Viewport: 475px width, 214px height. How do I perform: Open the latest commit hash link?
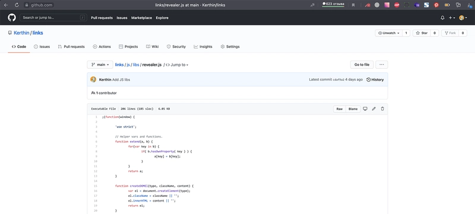coord(338,80)
